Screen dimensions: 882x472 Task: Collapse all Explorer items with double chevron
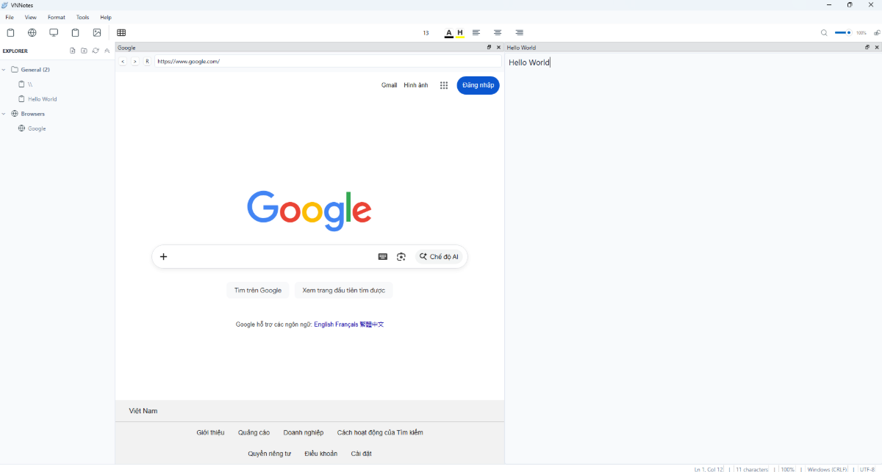coord(107,51)
